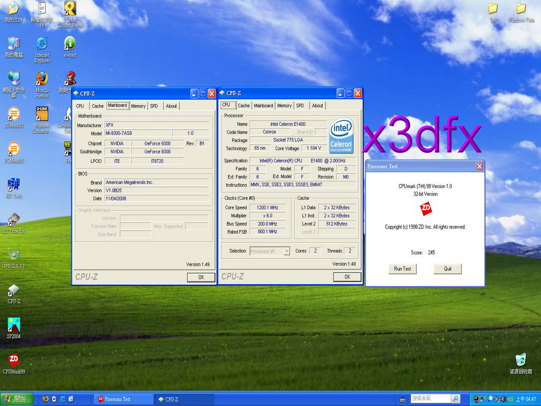The width and height of the screenshot is (541, 406).
Task: Switch to Memory tab in the Processor CPU-Z window
Action: tap(284, 106)
